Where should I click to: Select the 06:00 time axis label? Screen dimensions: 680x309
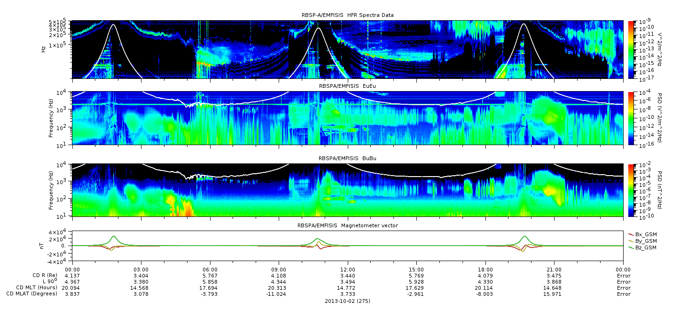tap(210, 269)
